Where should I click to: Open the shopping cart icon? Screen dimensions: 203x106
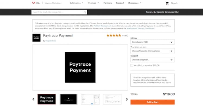(x=167, y=3)
